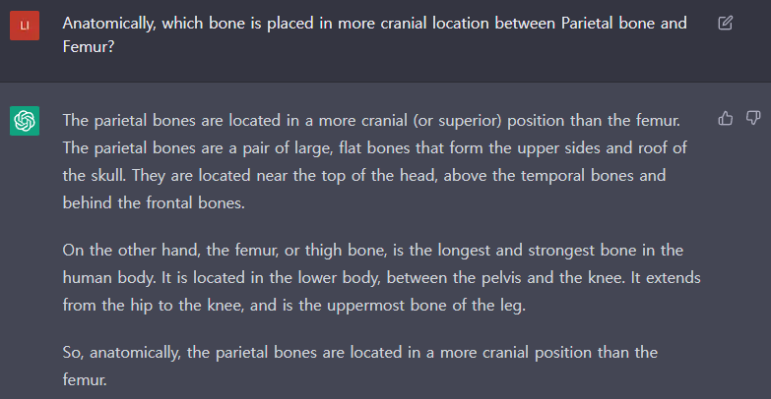Click the text 'behind the frontal bones.'
This screenshot has height=399, width=771.
click(154, 203)
